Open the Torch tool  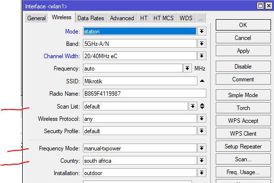243,108
